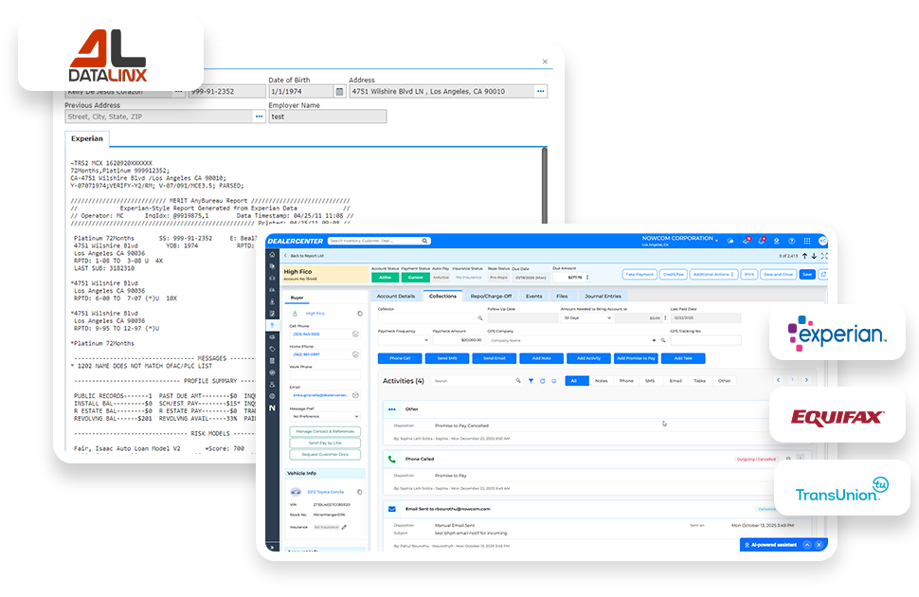The height and width of the screenshot is (597, 919).
Task: Click the help question mark icon
Action: tap(791, 241)
